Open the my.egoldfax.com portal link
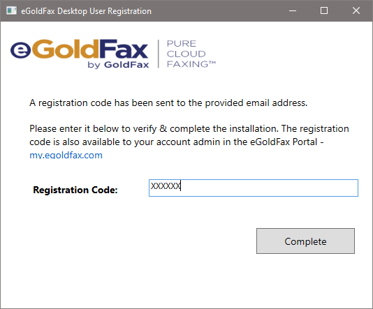The width and height of the screenshot is (373, 309). pos(66,155)
